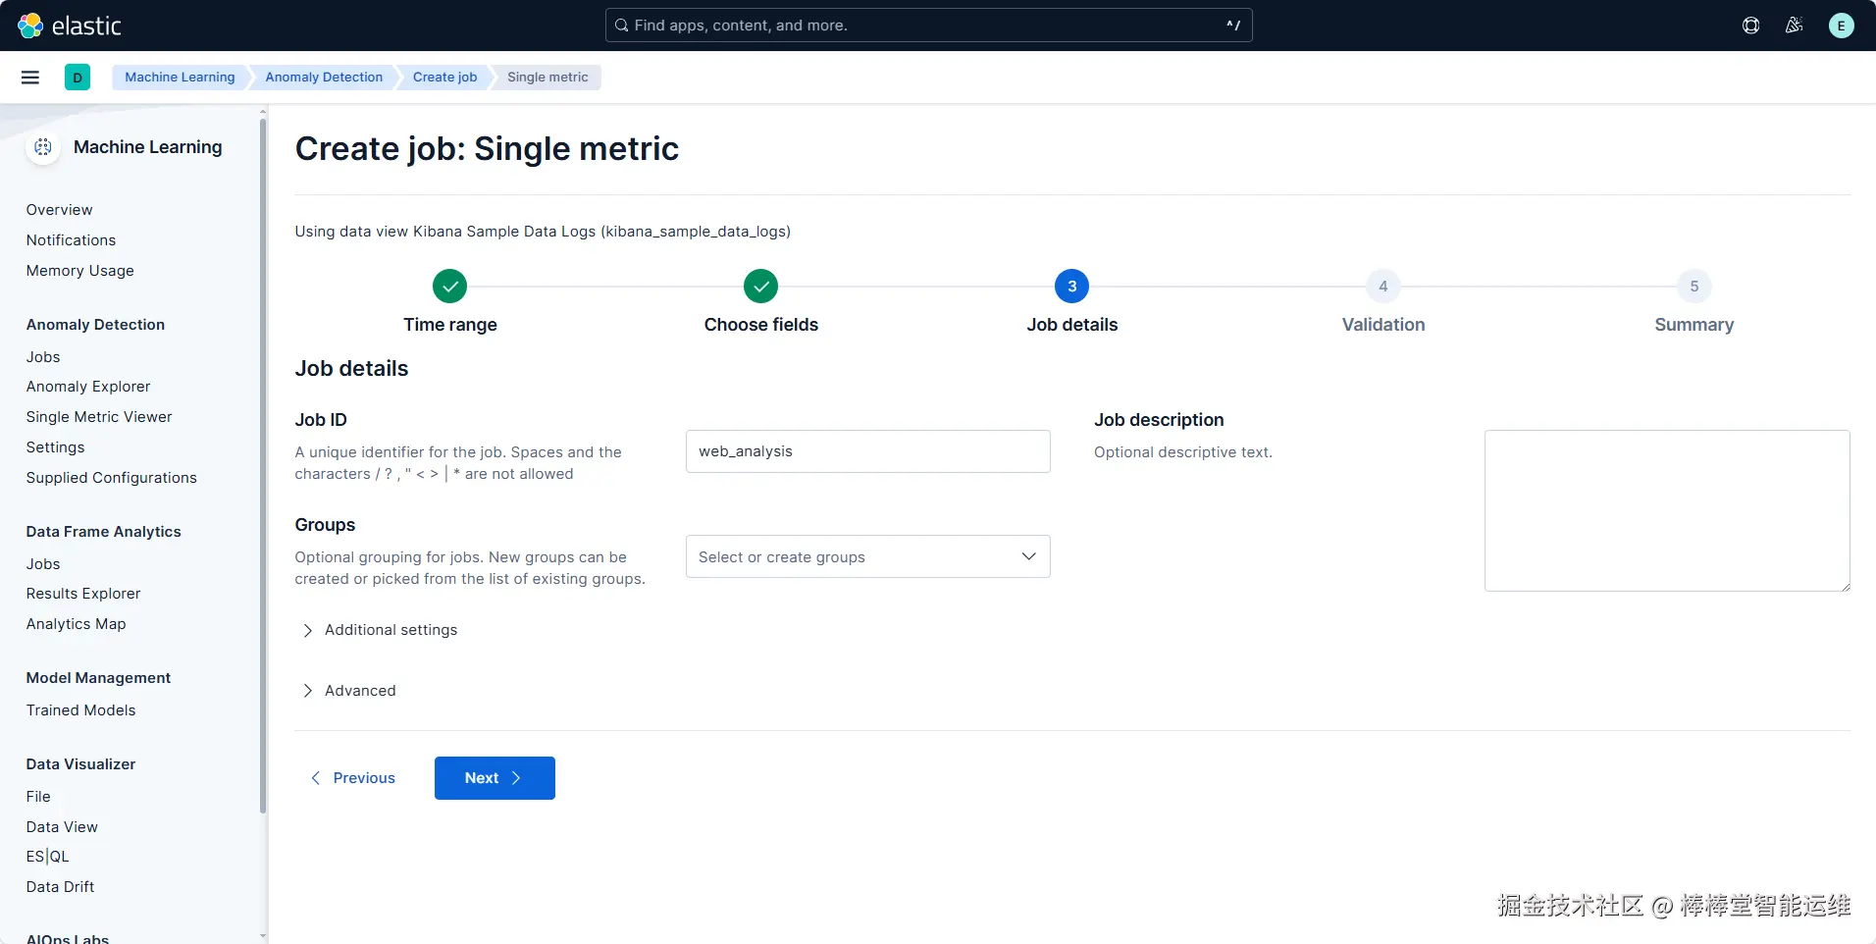1876x944 pixels.
Task: Open Anomaly Explorer in sidebar
Action: tap(88, 387)
